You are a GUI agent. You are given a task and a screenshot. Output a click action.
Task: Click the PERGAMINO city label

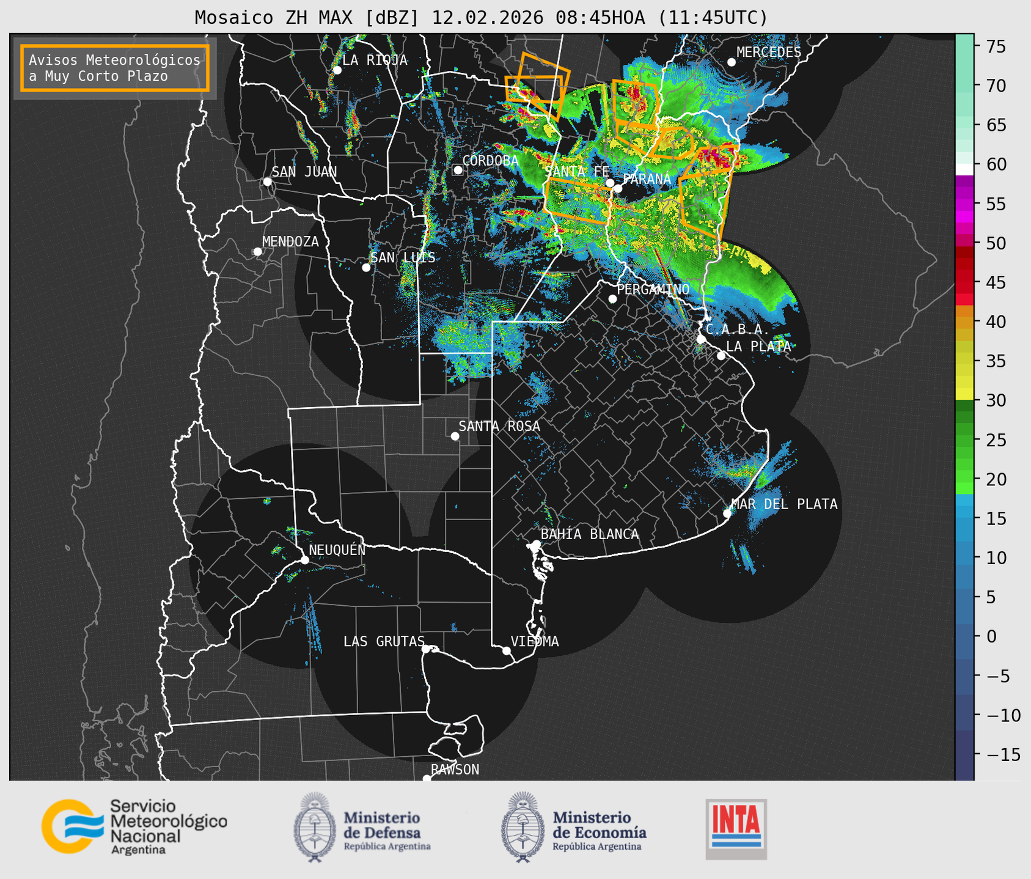pyautogui.click(x=653, y=289)
